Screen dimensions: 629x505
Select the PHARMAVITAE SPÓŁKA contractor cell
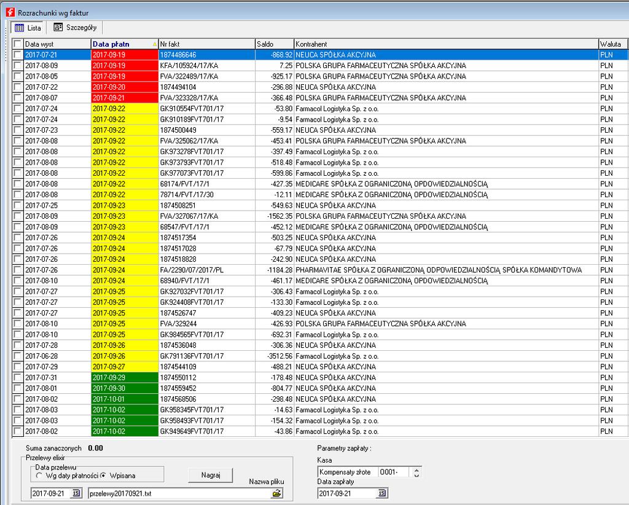tap(447, 270)
